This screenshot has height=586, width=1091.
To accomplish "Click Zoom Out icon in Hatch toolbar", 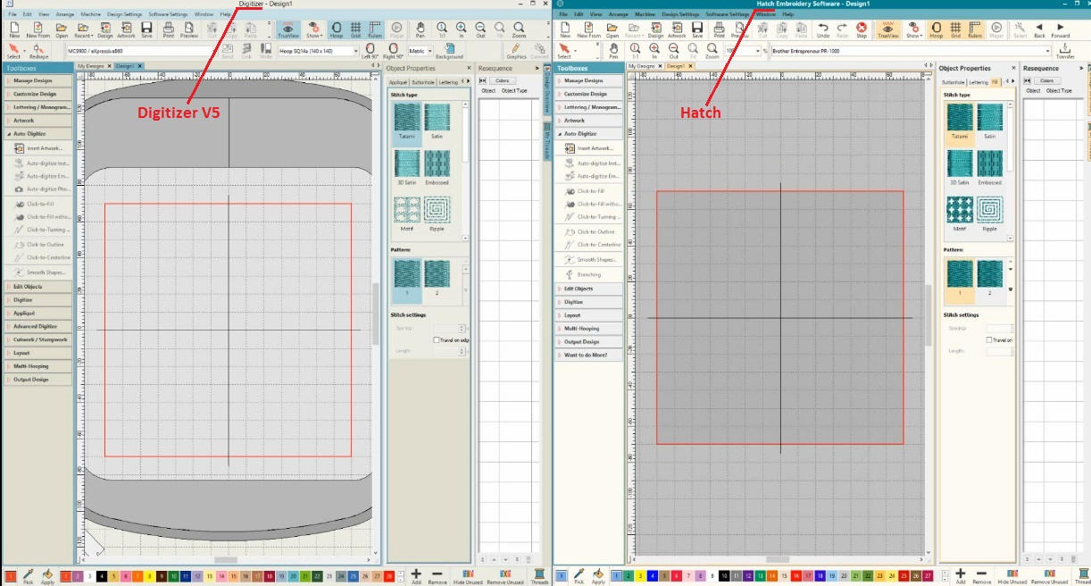I will (673, 50).
